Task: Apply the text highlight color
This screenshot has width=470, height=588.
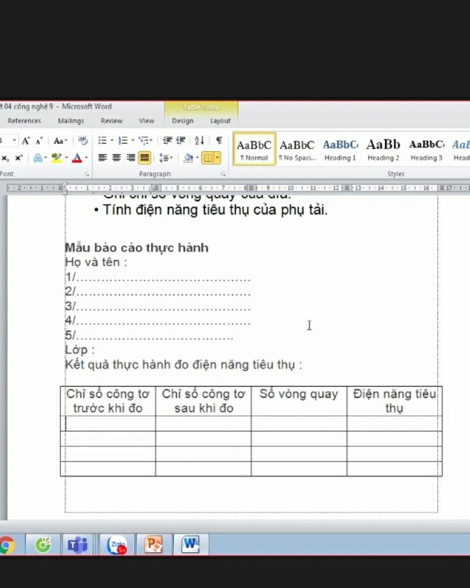Action: pos(56,158)
